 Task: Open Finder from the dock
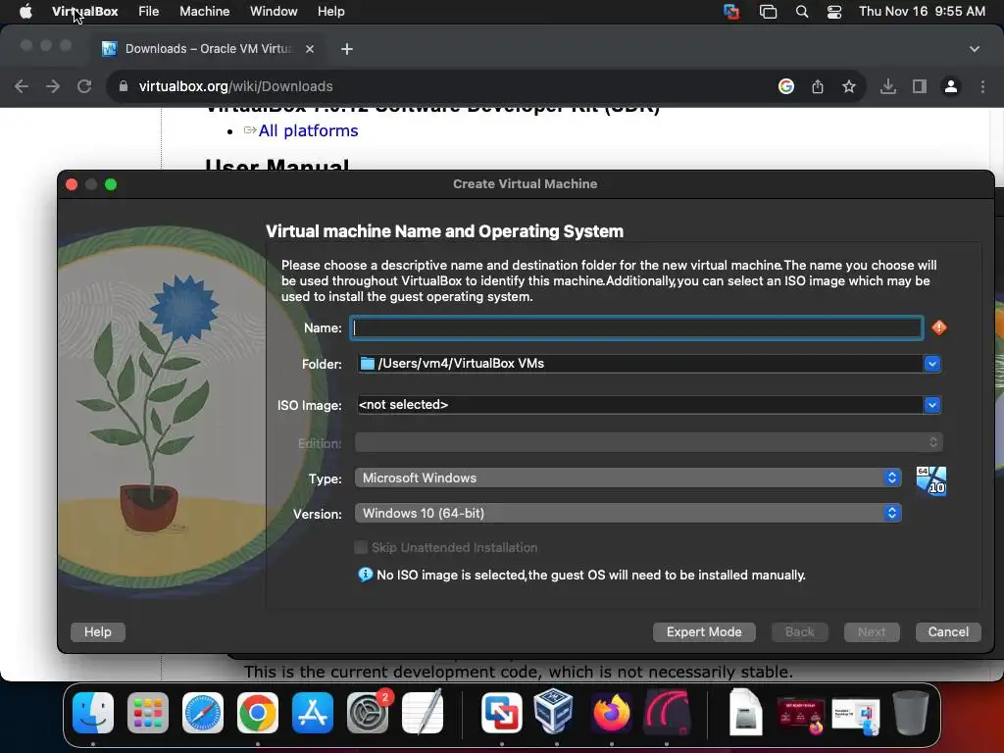[93, 713]
